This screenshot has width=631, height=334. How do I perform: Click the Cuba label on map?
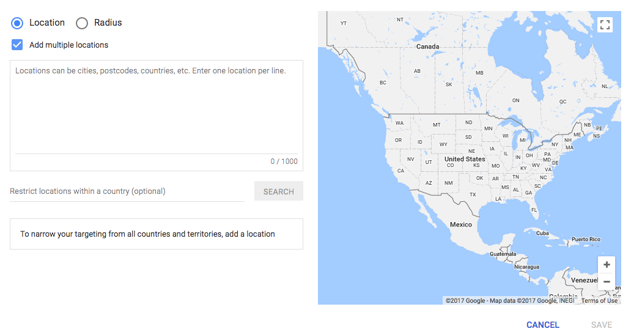542,233
